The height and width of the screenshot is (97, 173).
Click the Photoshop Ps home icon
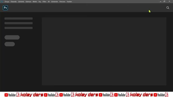(x=5, y=8)
